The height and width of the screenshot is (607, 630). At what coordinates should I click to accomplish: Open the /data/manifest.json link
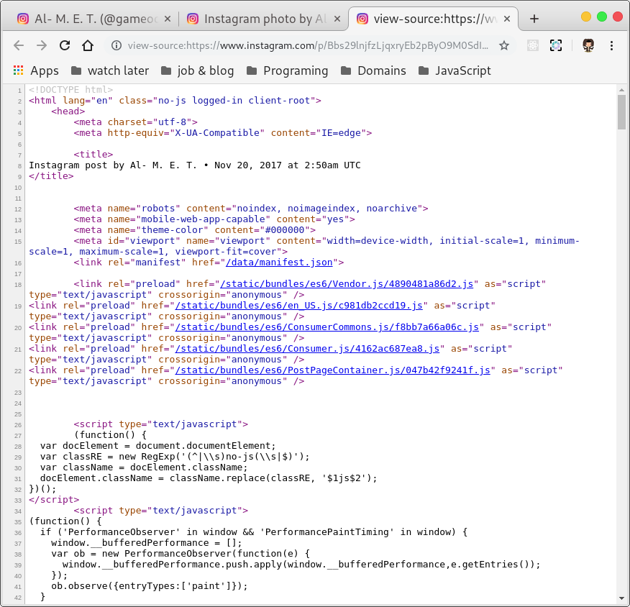click(279, 263)
